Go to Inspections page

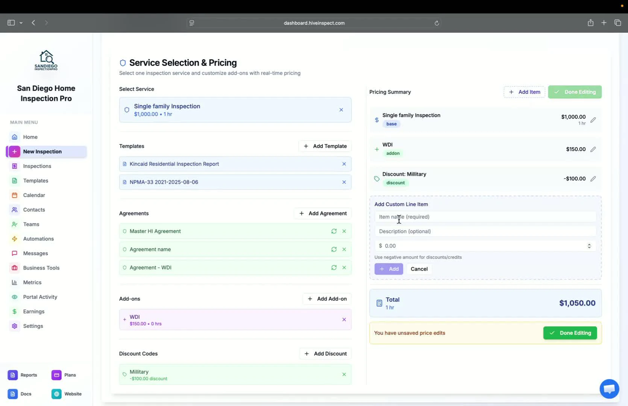point(37,166)
